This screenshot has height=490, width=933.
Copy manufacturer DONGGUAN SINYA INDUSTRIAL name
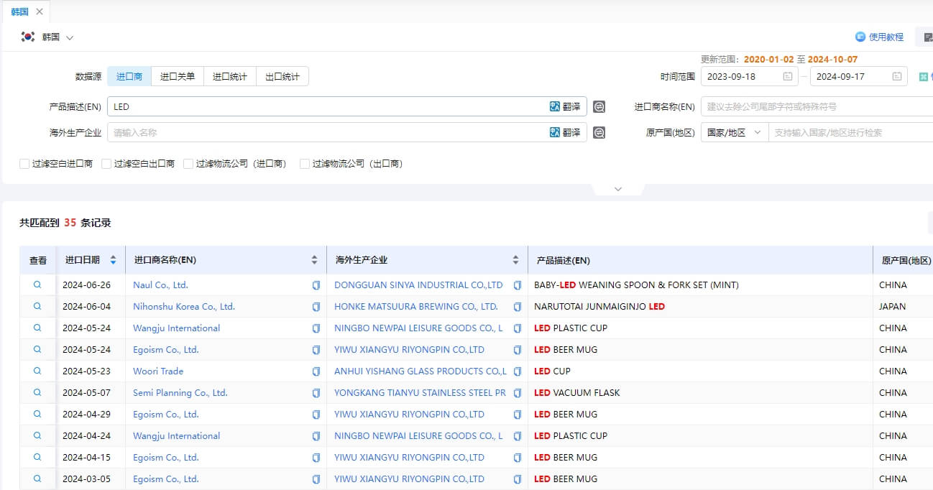[518, 285]
